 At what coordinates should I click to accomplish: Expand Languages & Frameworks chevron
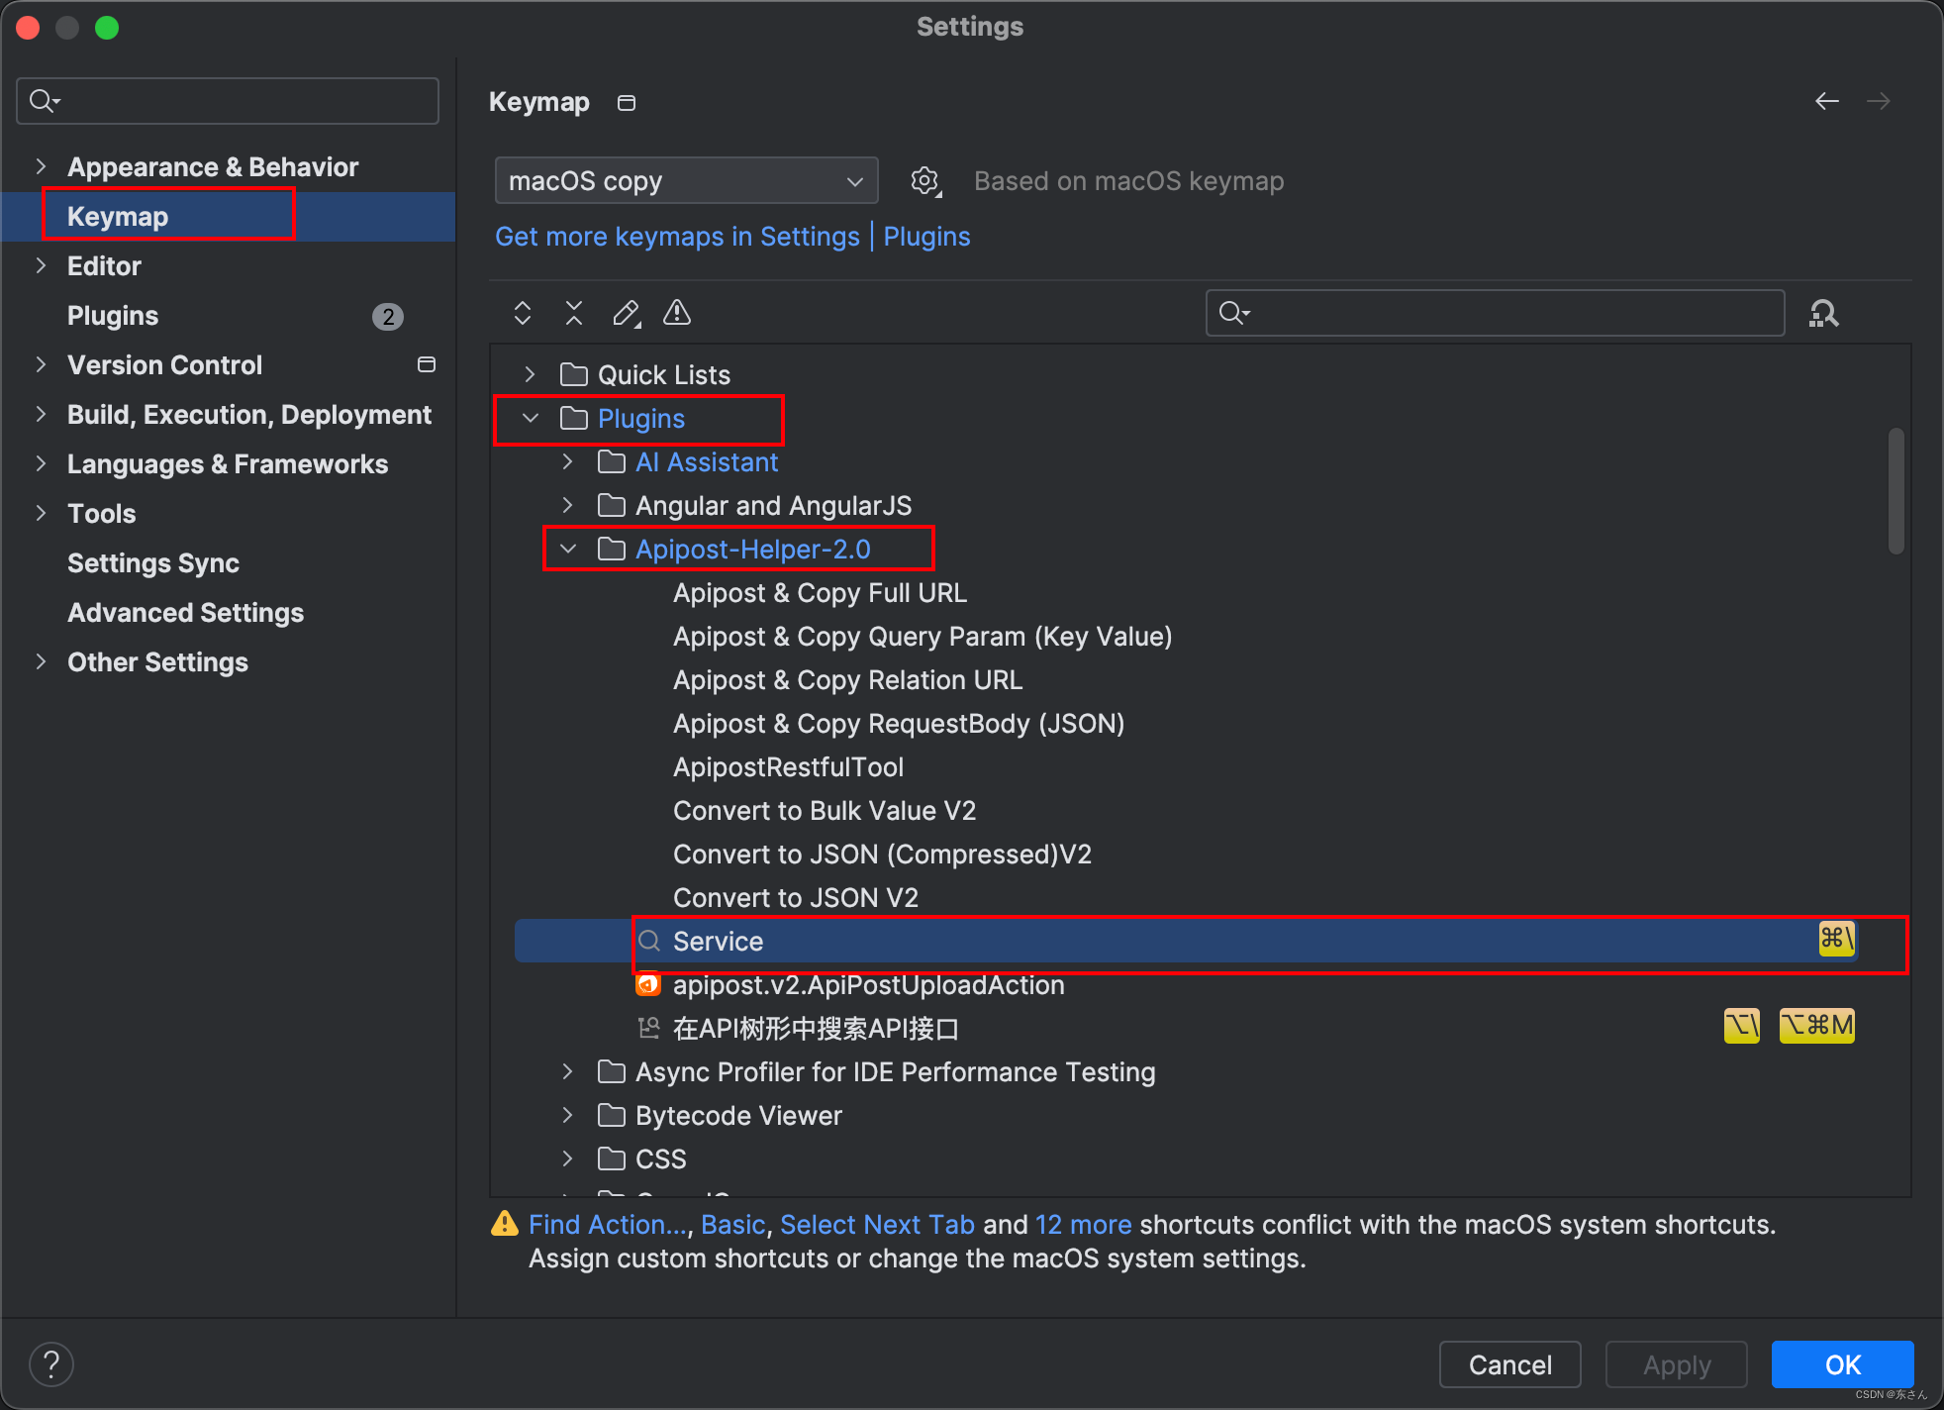coord(41,463)
